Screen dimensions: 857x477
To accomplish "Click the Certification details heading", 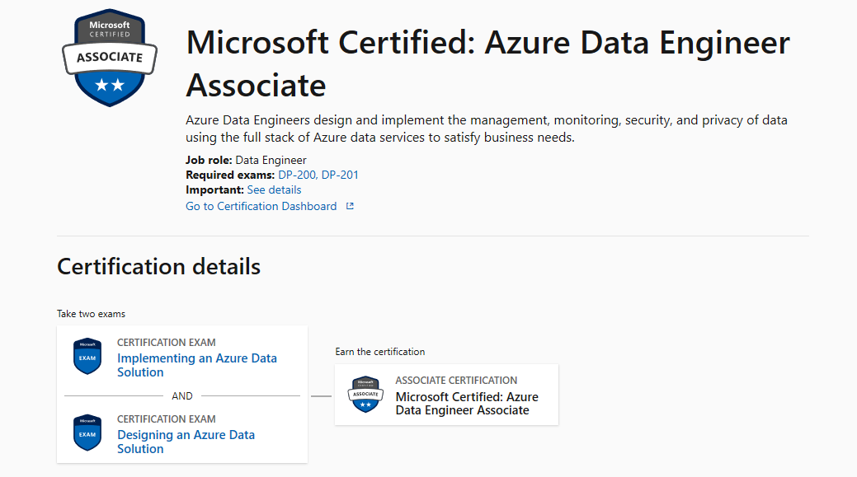I will pos(158,266).
